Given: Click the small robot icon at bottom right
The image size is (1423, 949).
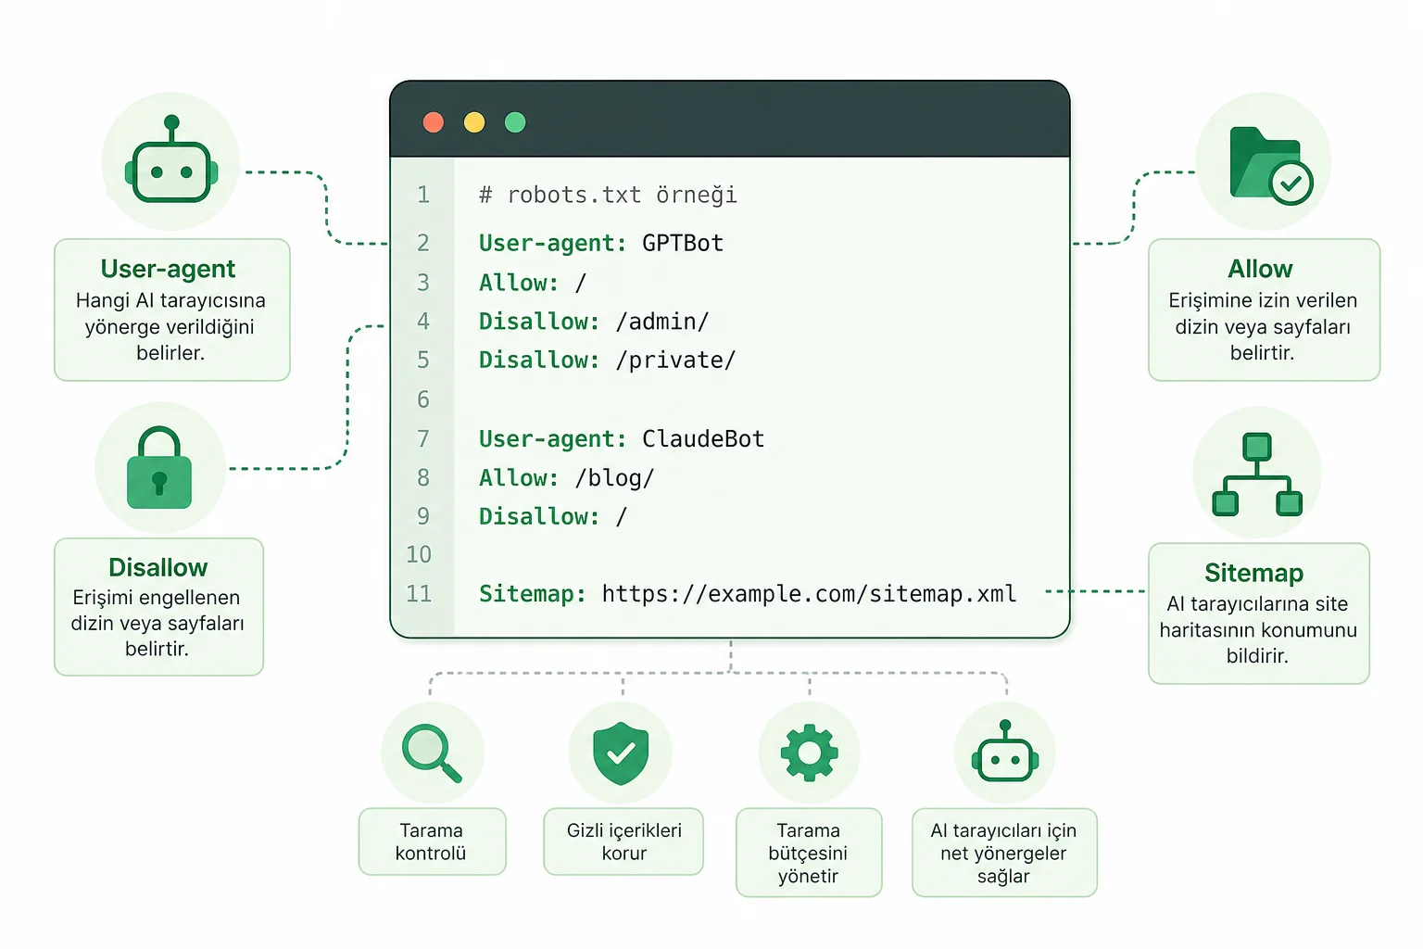Looking at the screenshot, I should click(x=1005, y=752).
